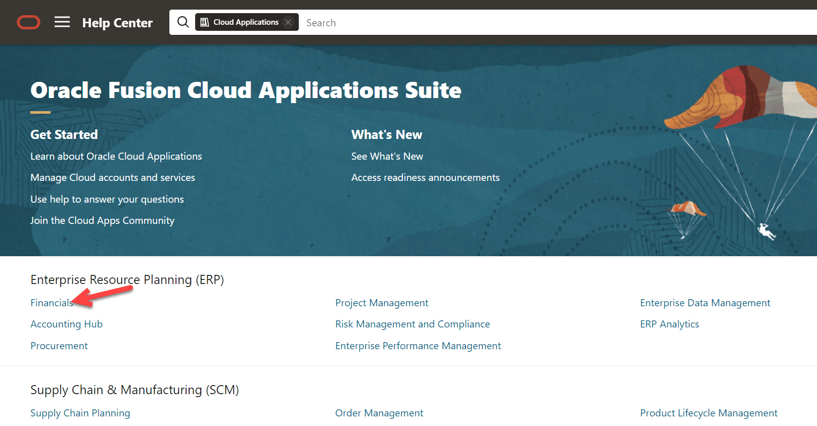Open Enterprise Performance Management link

[x=418, y=346]
